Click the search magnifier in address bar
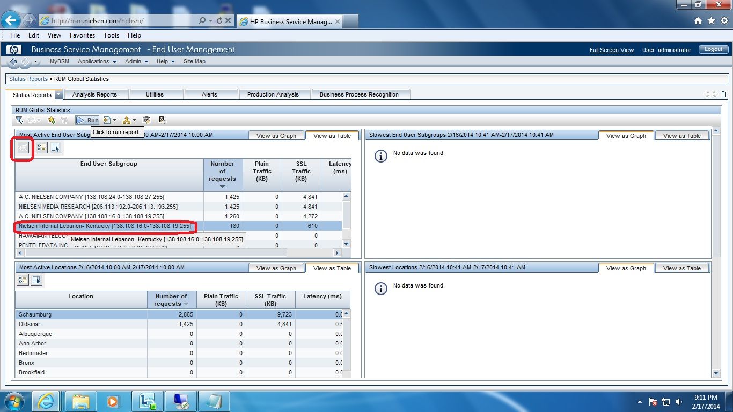 click(202, 20)
